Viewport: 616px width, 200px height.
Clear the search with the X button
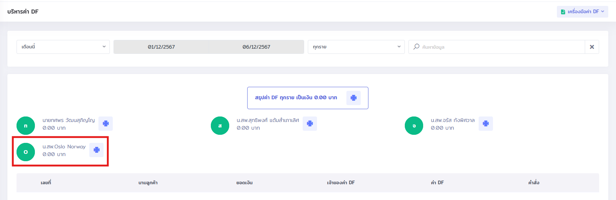point(592,47)
